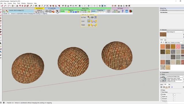The width and height of the screenshot is (184, 104).
Task: Open the Camera menu
Action: point(10,3)
